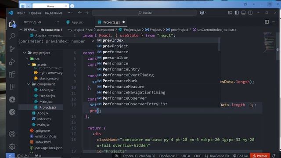Open index.css in explorer
Viewport: 281px width, 158px height.
[x=44, y=119]
